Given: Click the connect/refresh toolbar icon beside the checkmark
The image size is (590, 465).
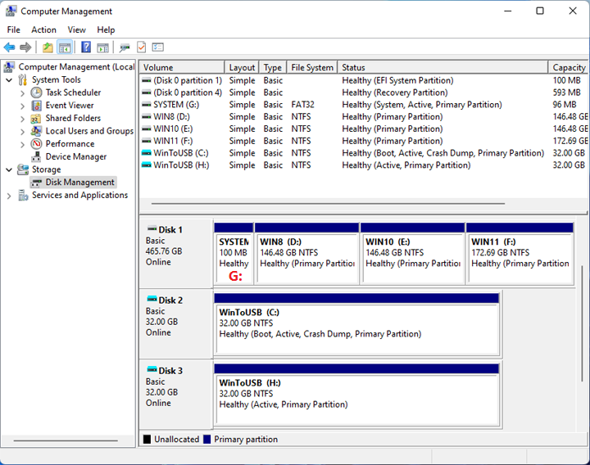Looking at the screenshot, I should (x=125, y=47).
